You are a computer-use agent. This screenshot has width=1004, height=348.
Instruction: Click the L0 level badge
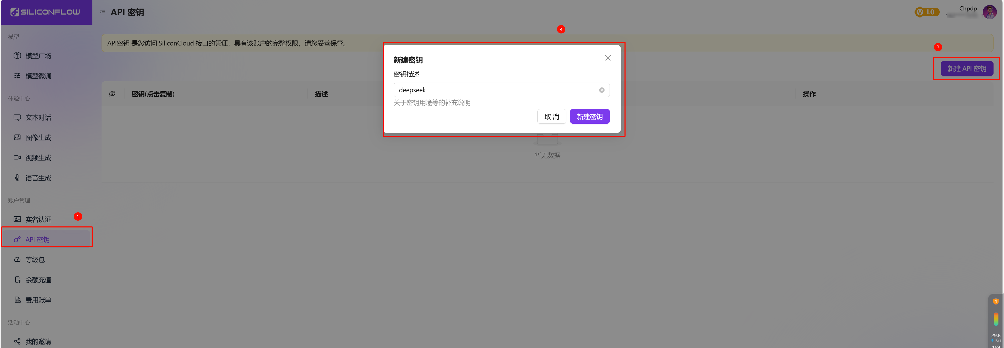pyautogui.click(x=927, y=12)
